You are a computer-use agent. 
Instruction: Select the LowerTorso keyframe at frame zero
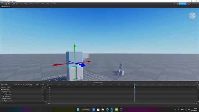(50, 90)
